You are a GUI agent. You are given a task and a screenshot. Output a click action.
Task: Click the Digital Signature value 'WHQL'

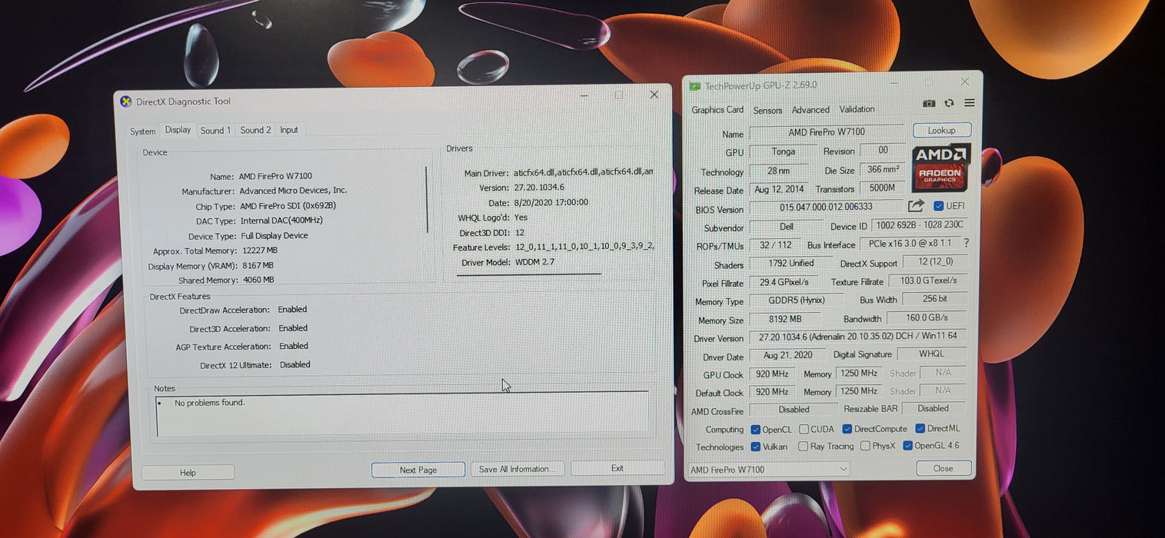coord(931,354)
